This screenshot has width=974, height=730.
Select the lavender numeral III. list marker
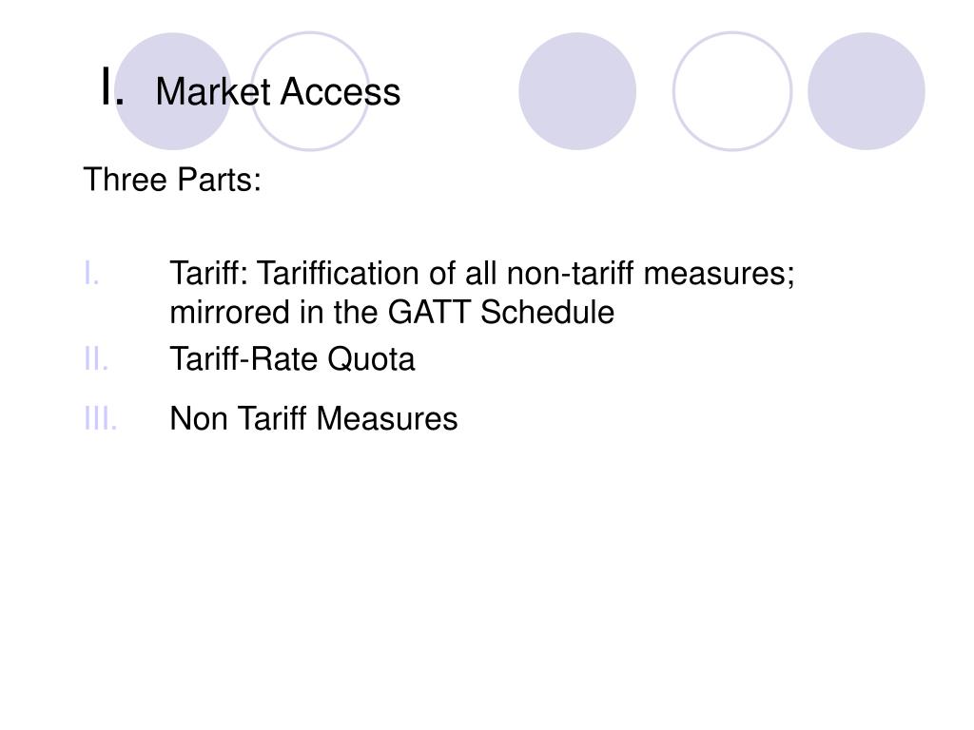[x=101, y=418]
